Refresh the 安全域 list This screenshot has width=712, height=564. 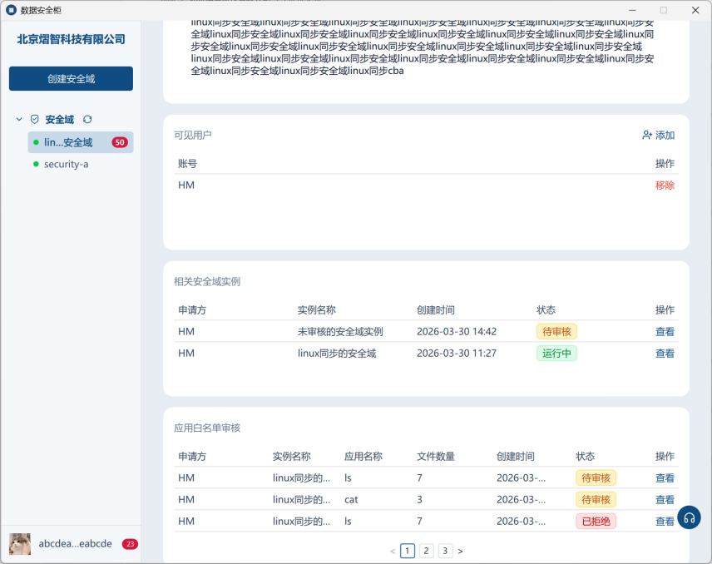(87, 120)
